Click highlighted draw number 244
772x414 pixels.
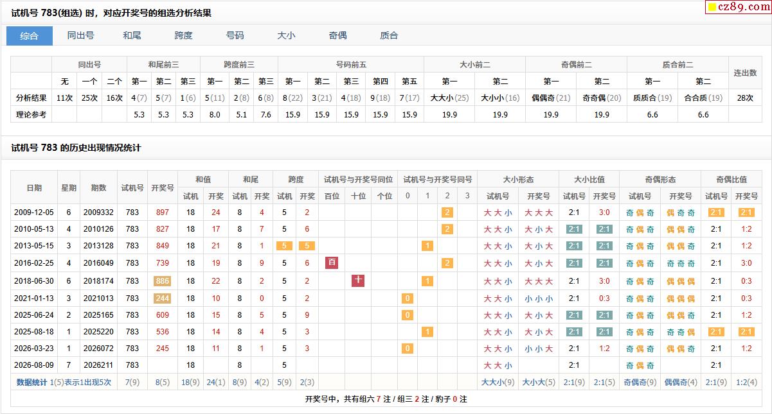click(163, 298)
